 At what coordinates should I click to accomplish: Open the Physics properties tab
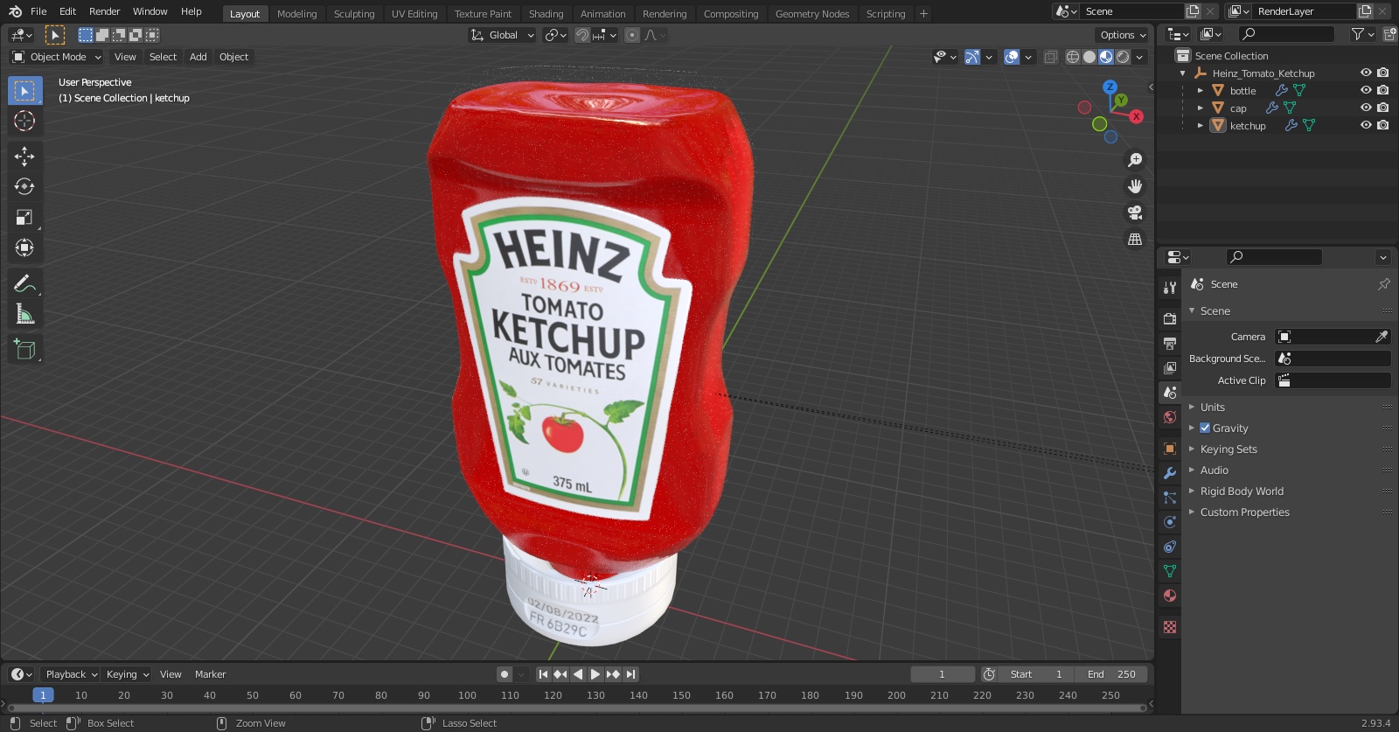click(1170, 522)
